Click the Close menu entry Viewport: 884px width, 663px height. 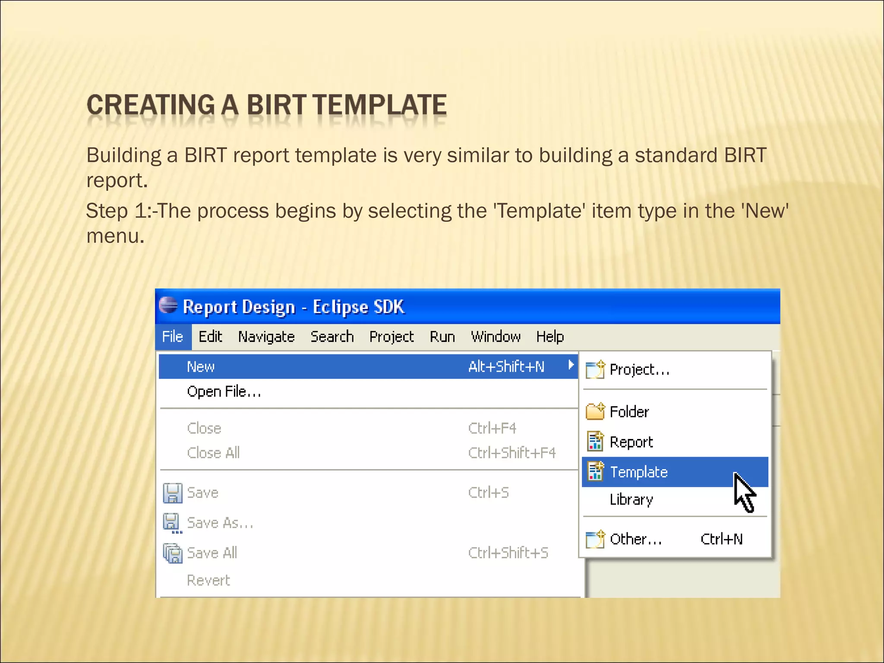[x=368, y=428]
